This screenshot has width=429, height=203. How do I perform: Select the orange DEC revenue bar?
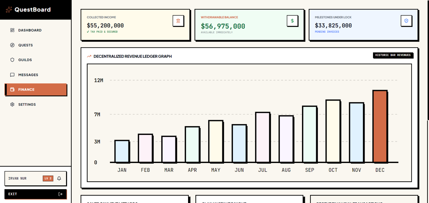(380, 126)
